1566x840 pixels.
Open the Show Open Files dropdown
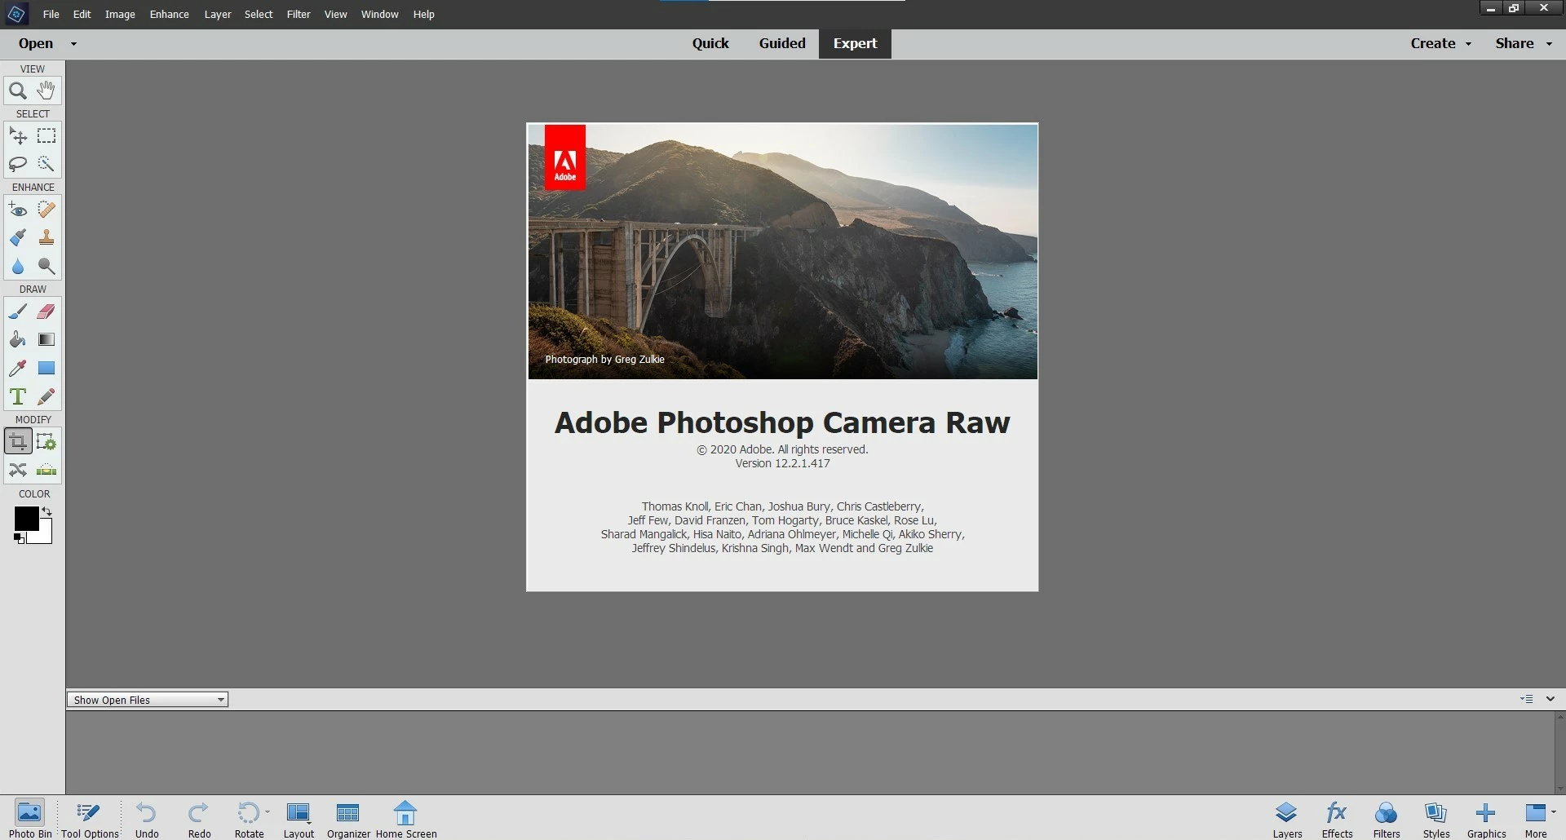click(148, 700)
